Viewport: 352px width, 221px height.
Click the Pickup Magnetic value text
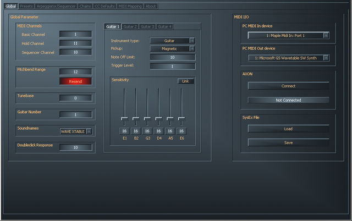pyautogui.click(x=169, y=49)
